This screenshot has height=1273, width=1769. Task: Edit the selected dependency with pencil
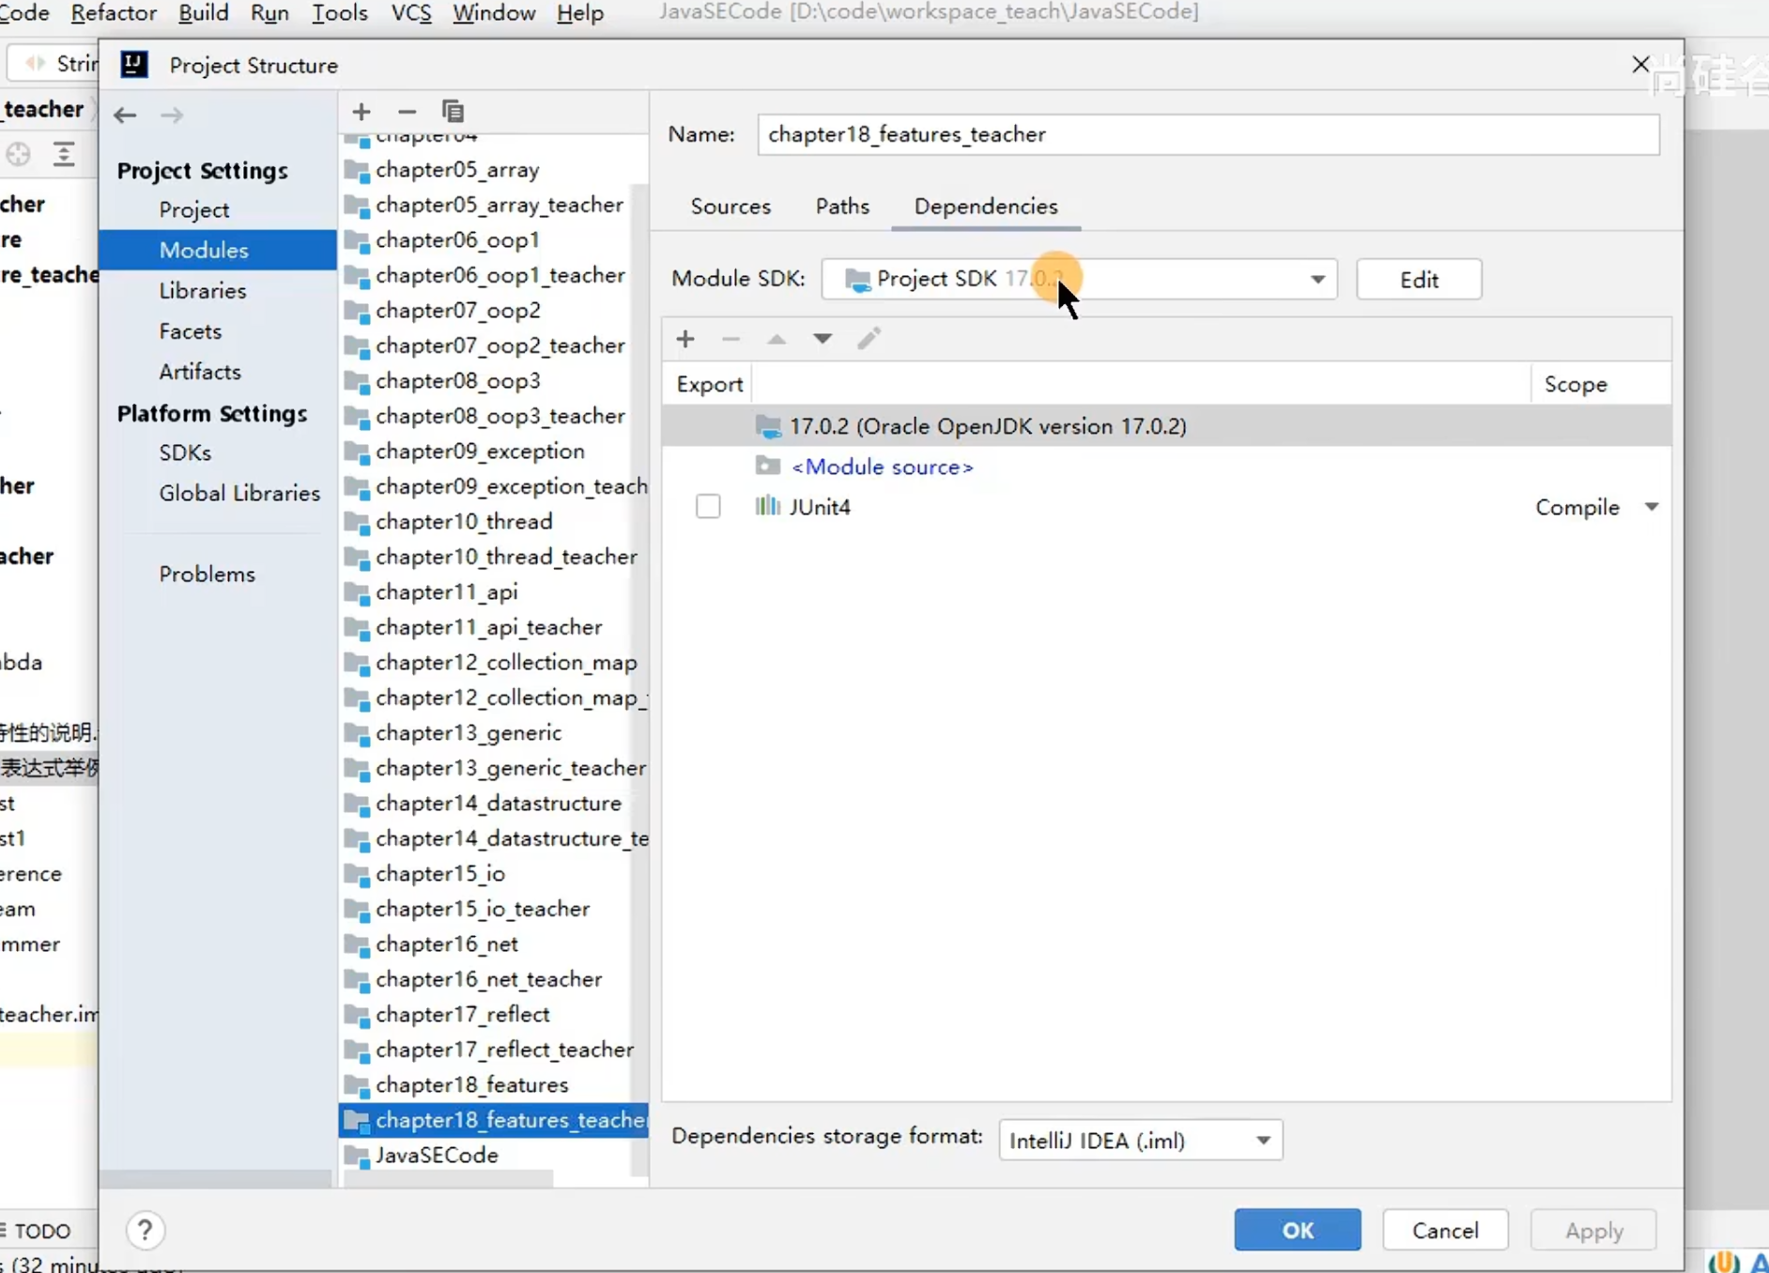[x=869, y=338]
